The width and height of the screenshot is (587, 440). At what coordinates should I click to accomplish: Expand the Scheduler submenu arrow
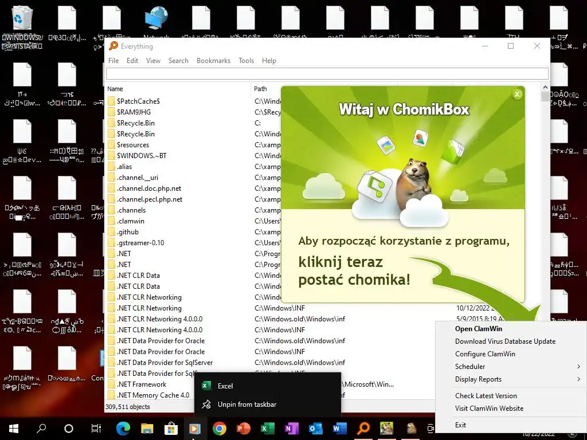pos(579,366)
